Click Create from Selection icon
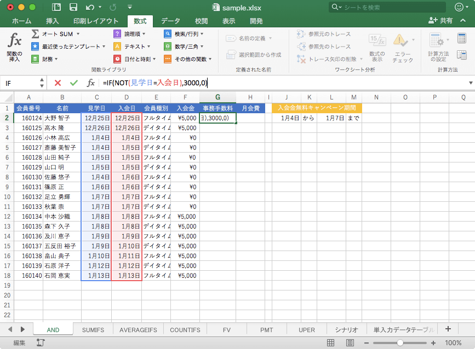Screen dimensions: 475x349 click(231, 55)
